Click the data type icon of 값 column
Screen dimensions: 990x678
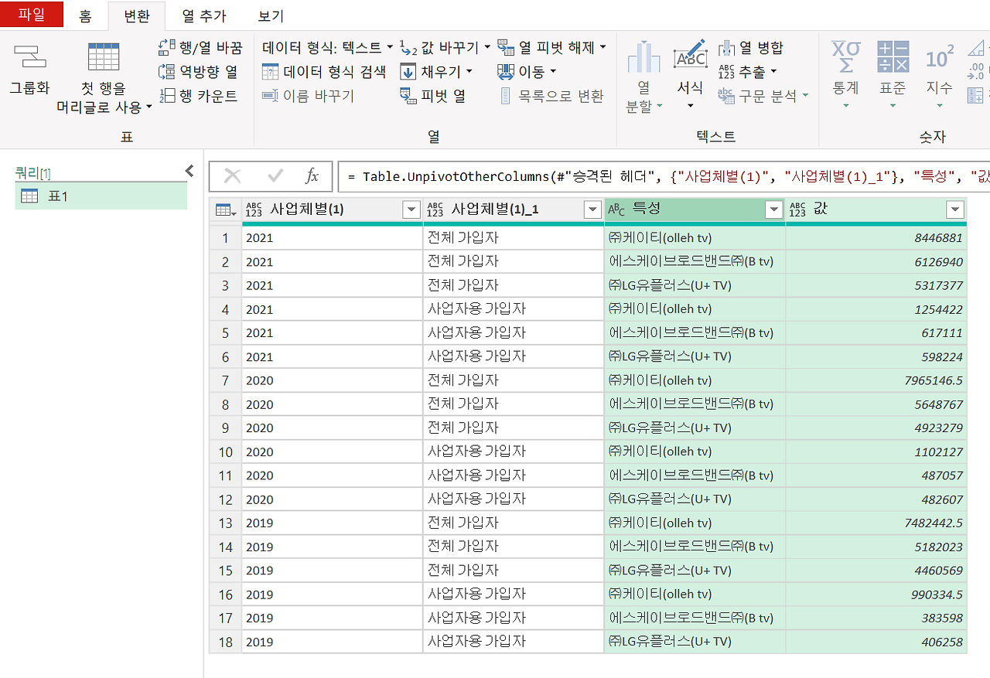(x=797, y=210)
